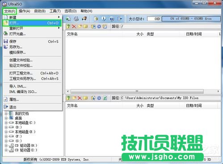223x164 pixels.
Task: Choose 模拟保存... menu entry
Action: [x=32, y=52]
